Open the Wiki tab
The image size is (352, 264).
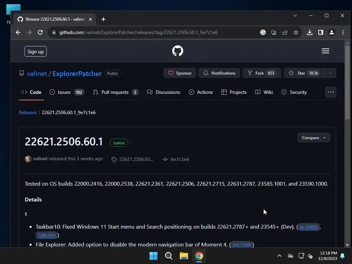coord(264,92)
